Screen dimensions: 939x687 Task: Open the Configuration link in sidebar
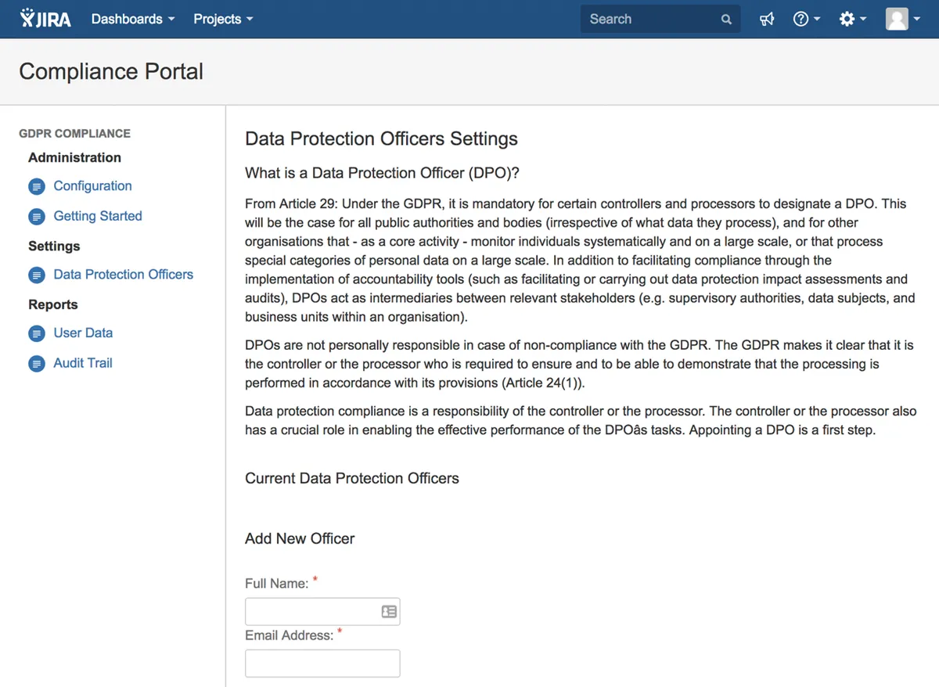tap(92, 185)
